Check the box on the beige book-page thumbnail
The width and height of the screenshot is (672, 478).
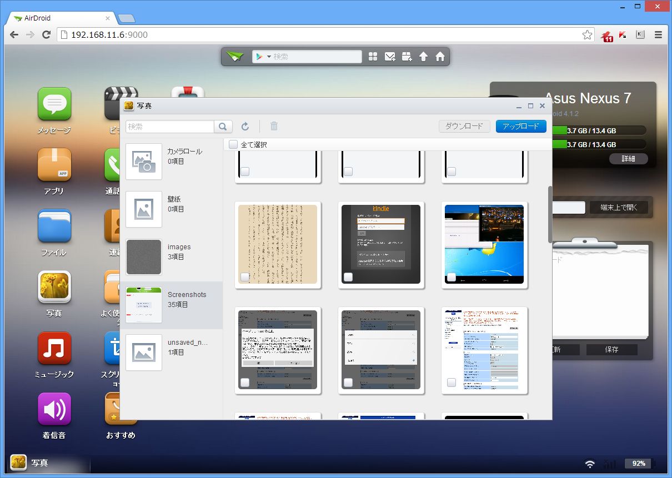[x=245, y=277]
